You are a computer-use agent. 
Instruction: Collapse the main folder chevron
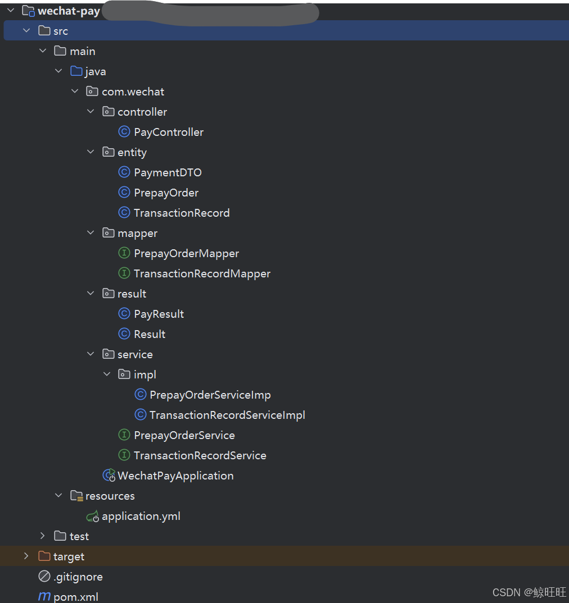click(x=43, y=51)
